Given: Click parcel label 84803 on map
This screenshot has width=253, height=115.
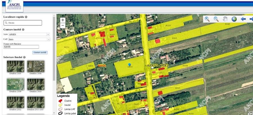Looking at the screenshot, I should tap(73, 69).
